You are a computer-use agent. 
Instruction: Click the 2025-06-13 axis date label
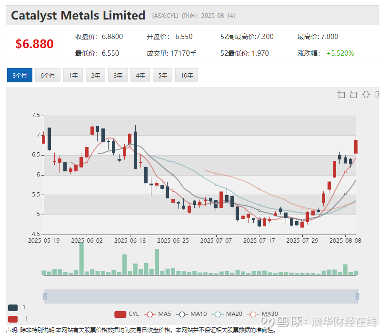(130, 241)
